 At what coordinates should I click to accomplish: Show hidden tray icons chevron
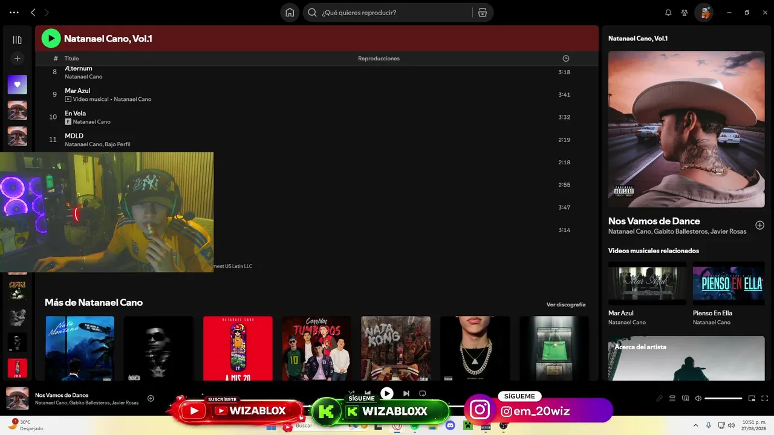(695, 425)
